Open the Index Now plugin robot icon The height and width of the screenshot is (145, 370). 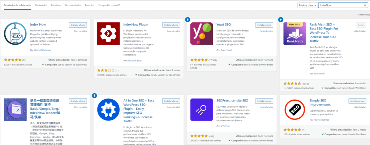[15, 33]
